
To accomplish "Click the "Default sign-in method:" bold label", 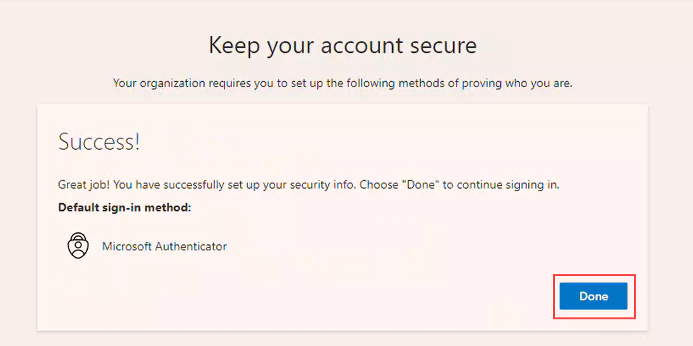I will 125,208.
